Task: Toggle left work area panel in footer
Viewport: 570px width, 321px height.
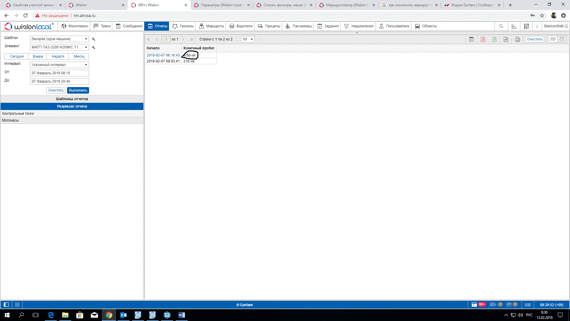Action: pyautogui.click(x=6, y=305)
